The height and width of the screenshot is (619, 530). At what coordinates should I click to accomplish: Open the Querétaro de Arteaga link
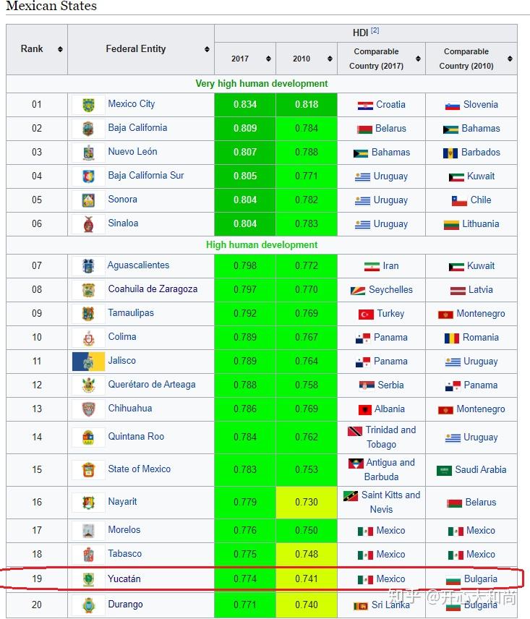[152, 385]
